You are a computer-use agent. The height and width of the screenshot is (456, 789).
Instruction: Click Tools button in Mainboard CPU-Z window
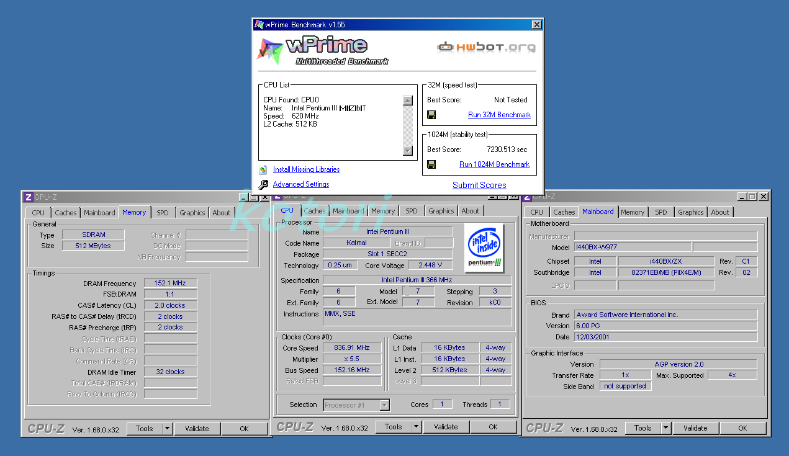643,427
